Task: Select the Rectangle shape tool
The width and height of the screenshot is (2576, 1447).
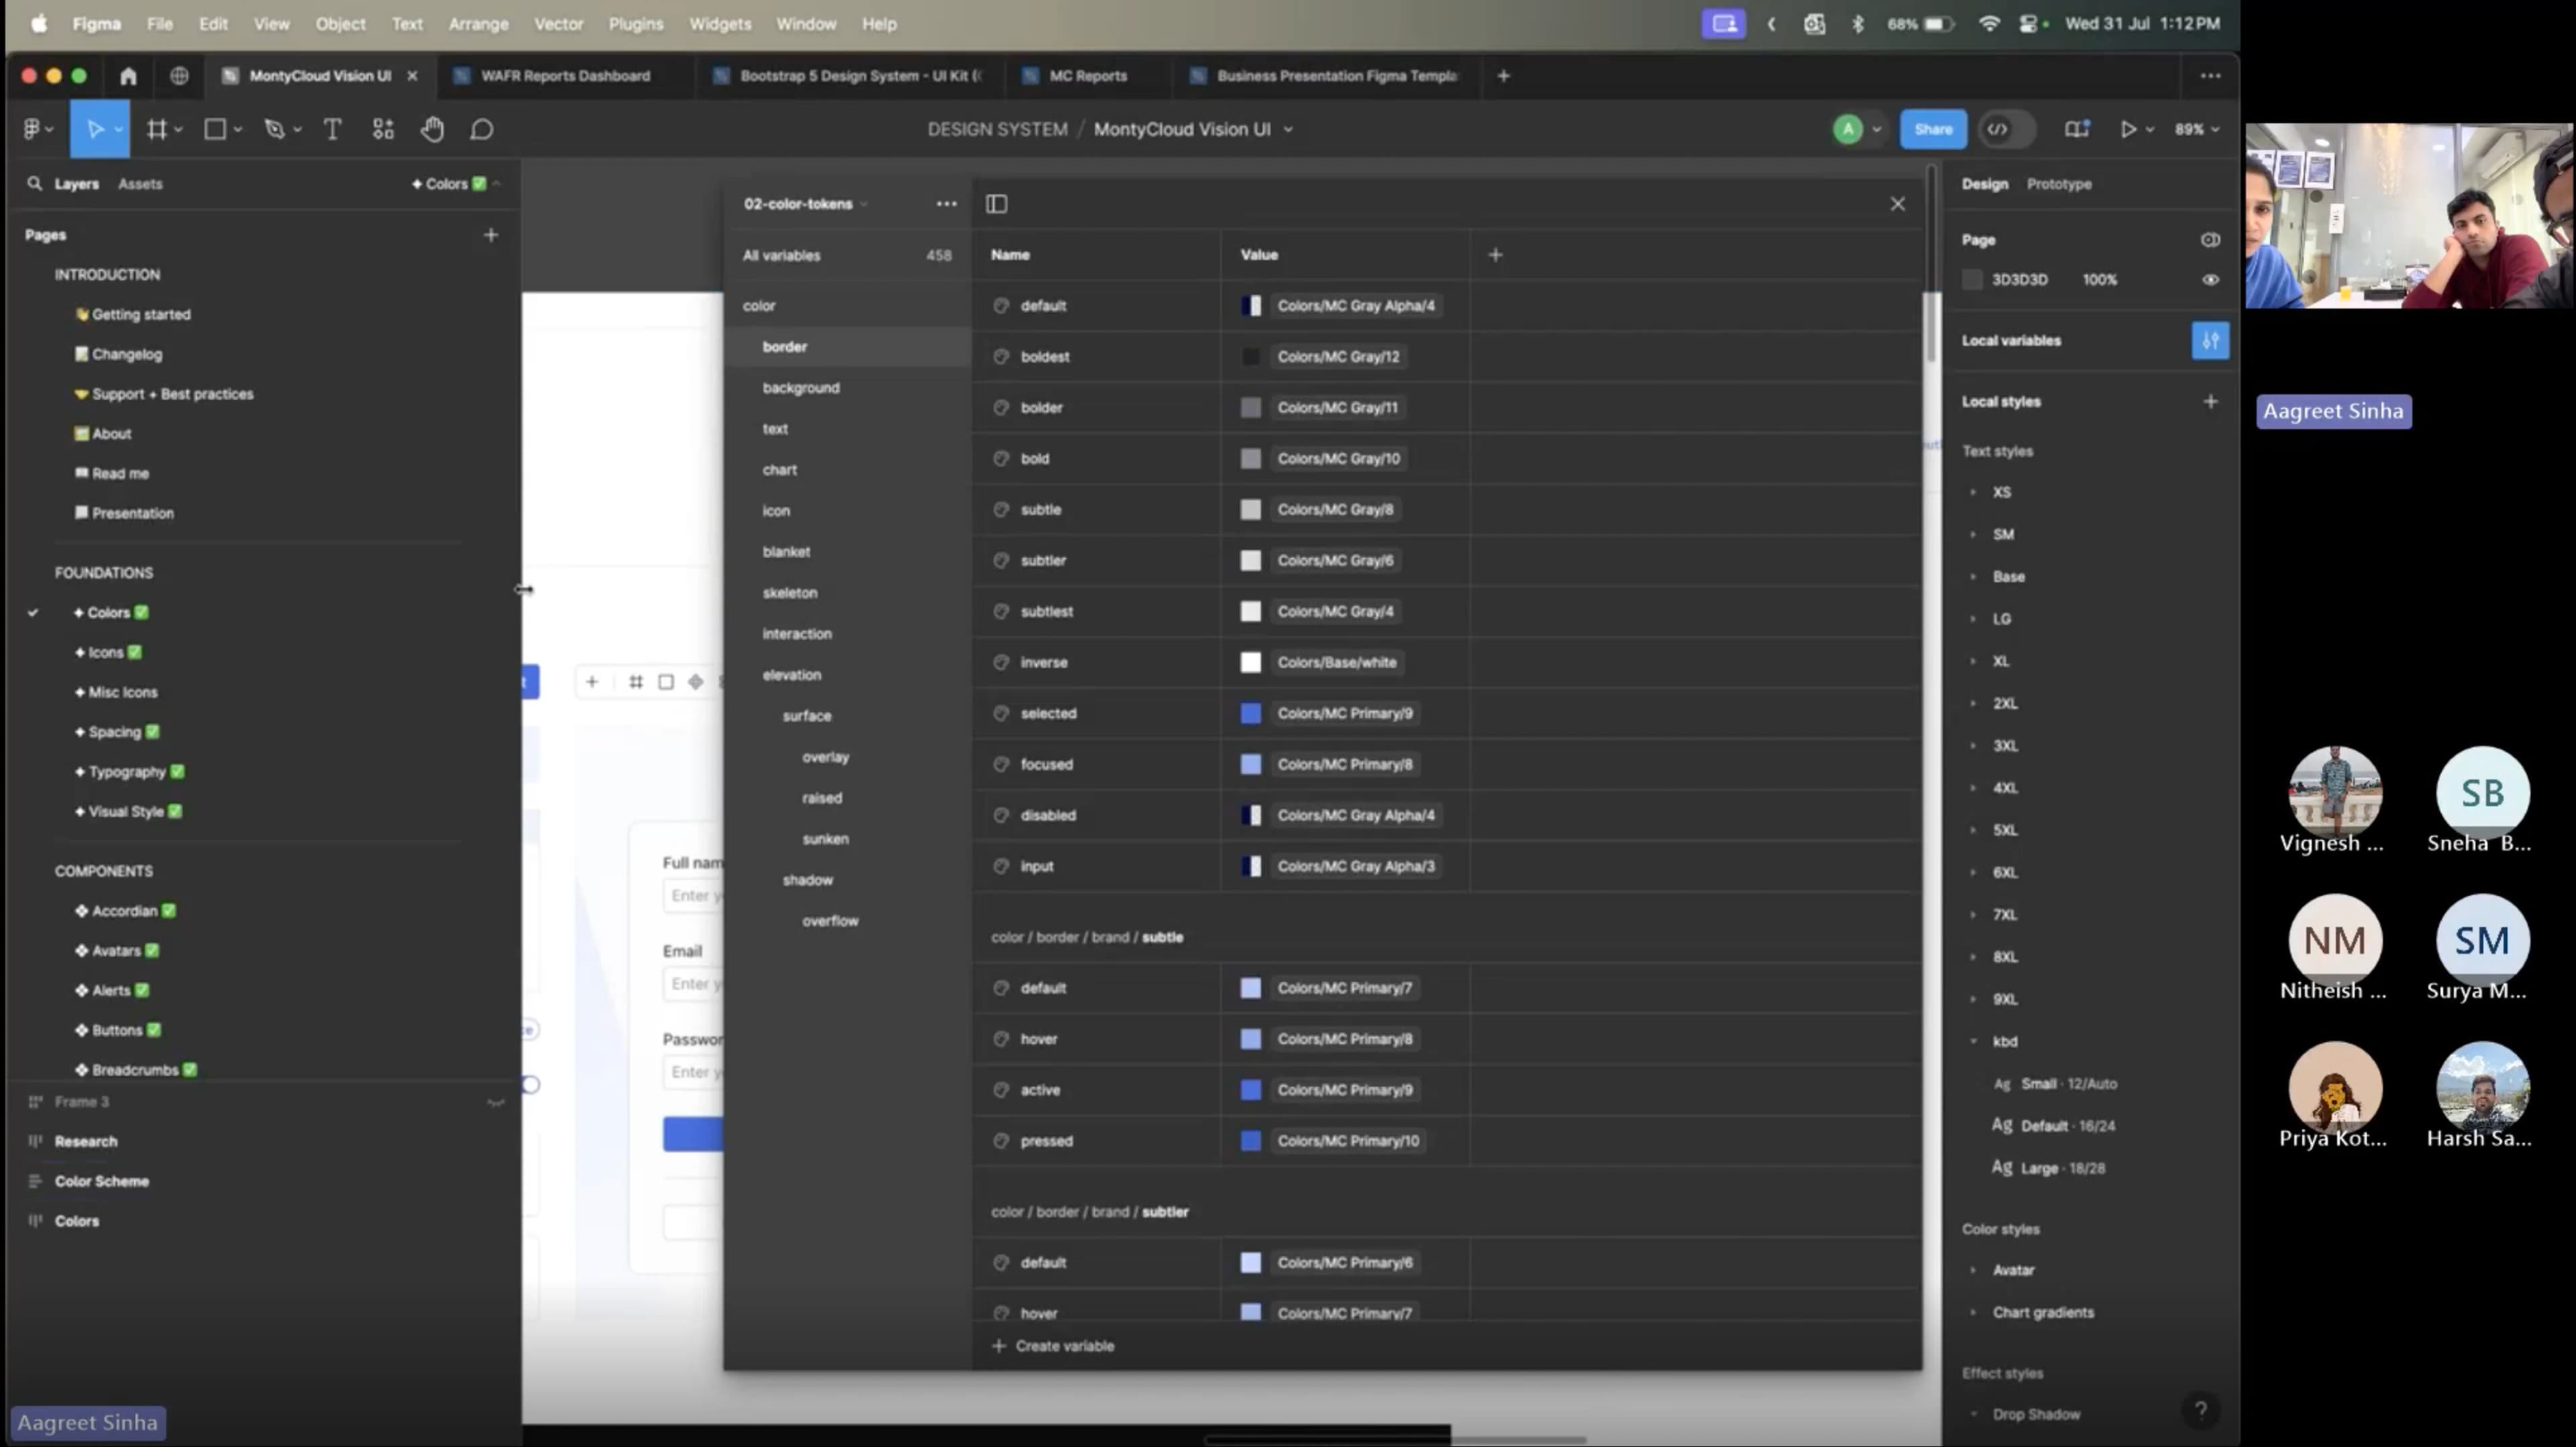Action: [215, 129]
